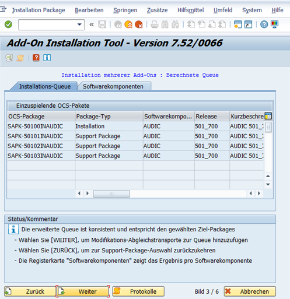
Task: Select row SAPK-50101INAUDIC
Action: (135, 136)
